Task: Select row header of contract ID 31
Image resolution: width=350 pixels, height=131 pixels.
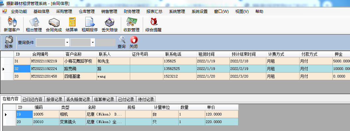Action: [7, 61]
